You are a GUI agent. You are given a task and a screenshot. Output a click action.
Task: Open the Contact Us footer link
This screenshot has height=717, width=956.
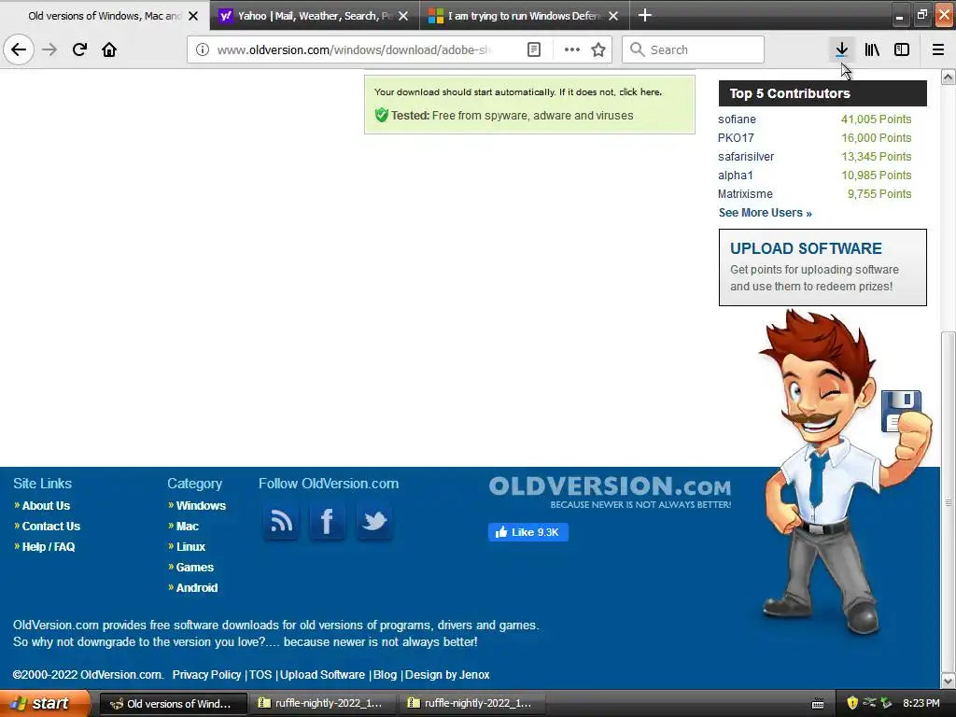click(x=51, y=527)
